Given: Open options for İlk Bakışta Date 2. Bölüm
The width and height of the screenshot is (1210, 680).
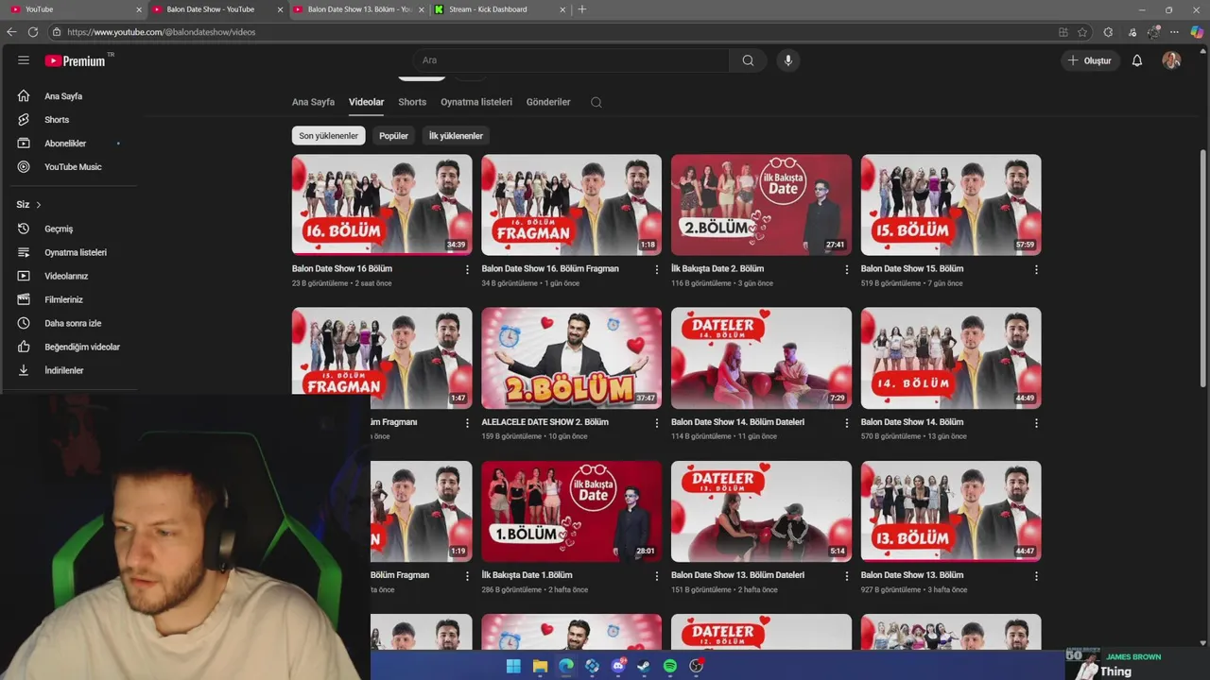Looking at the screenshot, I should pyautogui.click(x=846, y=269).
